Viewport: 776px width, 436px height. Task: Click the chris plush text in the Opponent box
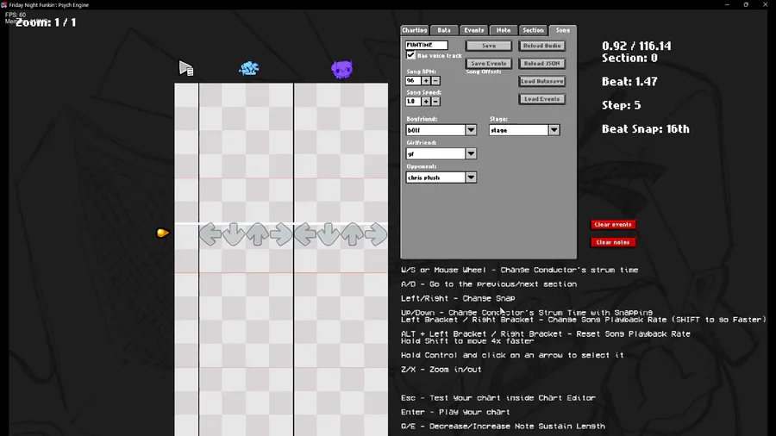(x=423, y=178)
